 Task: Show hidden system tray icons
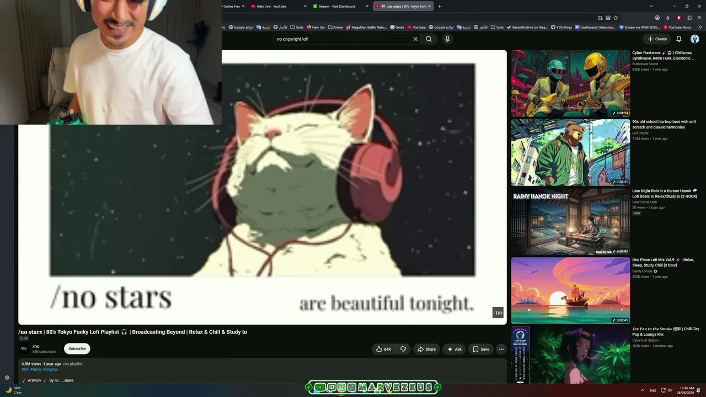[x=642, y=390]
